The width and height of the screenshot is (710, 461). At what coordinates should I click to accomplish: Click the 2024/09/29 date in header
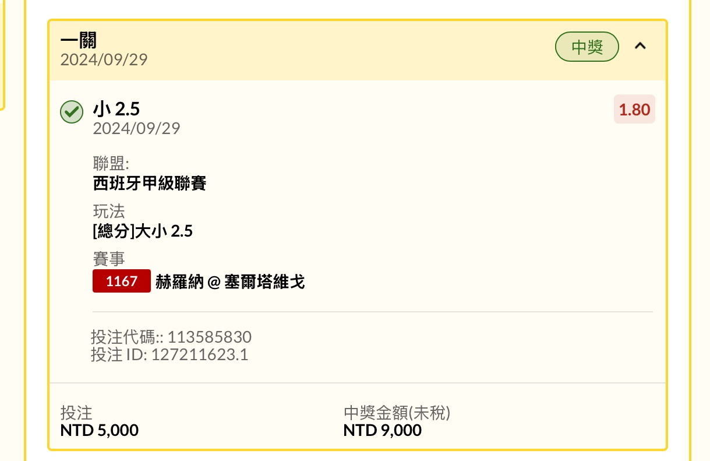(x=104, y=59)
